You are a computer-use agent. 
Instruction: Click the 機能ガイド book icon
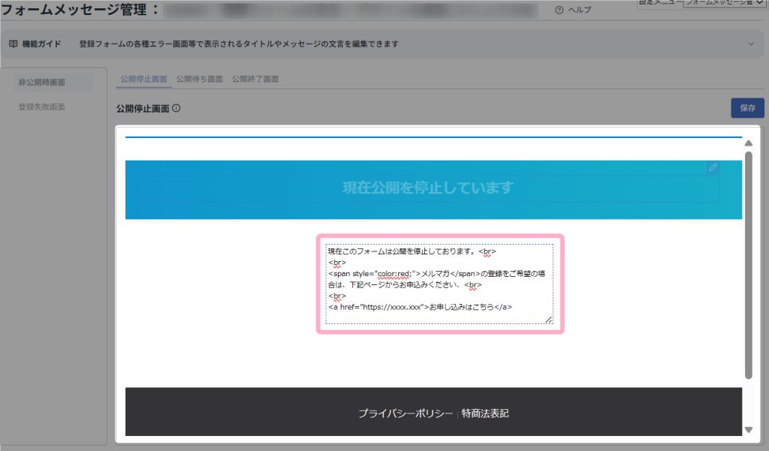[x=13, y=44]
